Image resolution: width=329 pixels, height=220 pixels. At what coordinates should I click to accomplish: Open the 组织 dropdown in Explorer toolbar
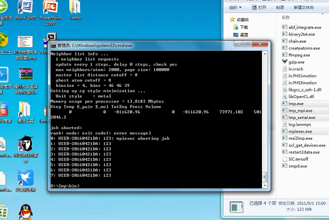click(x=235, y=8)
